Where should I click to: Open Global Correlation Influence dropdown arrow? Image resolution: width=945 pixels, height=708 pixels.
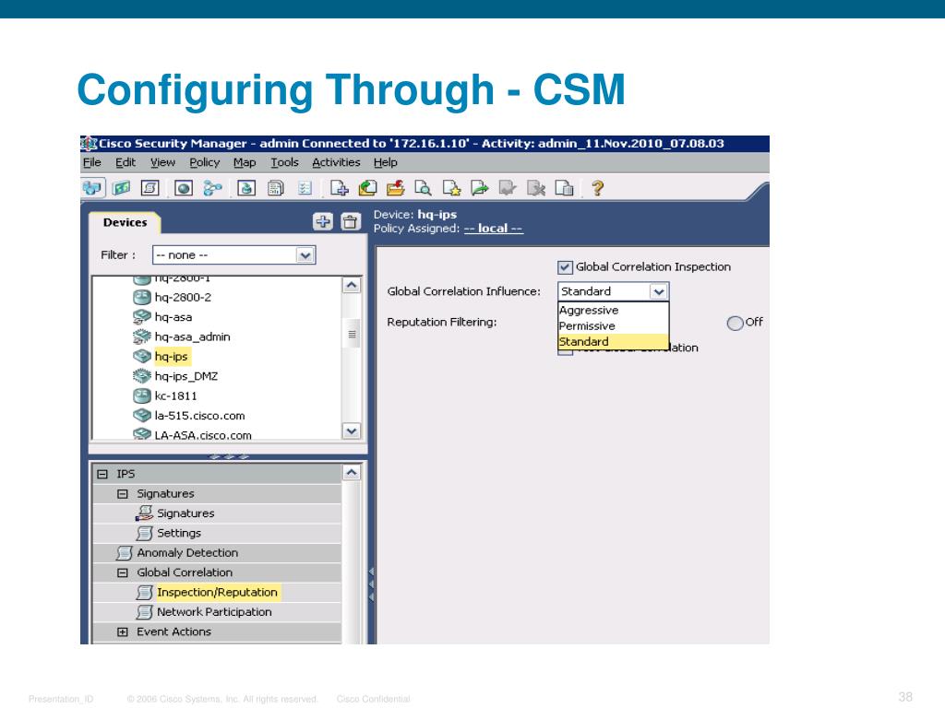click(x=659, y=291)
